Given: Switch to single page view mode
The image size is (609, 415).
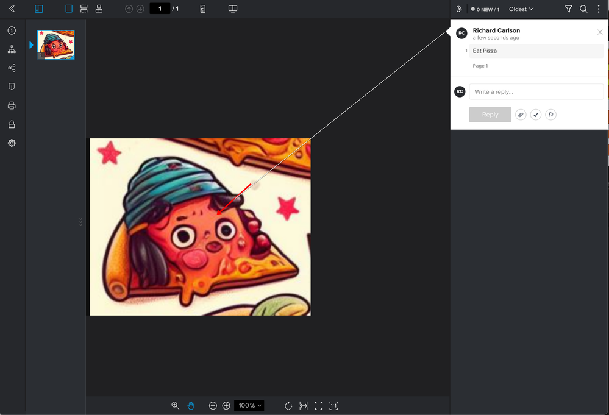Looking at the screenshot, I should [x=69, y=9].
